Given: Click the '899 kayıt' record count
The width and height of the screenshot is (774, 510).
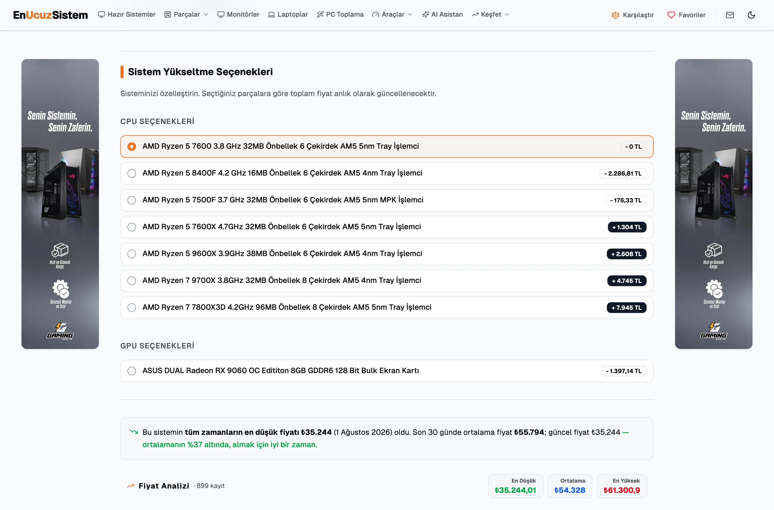Looking at the screenshot, I should (211, 486).
